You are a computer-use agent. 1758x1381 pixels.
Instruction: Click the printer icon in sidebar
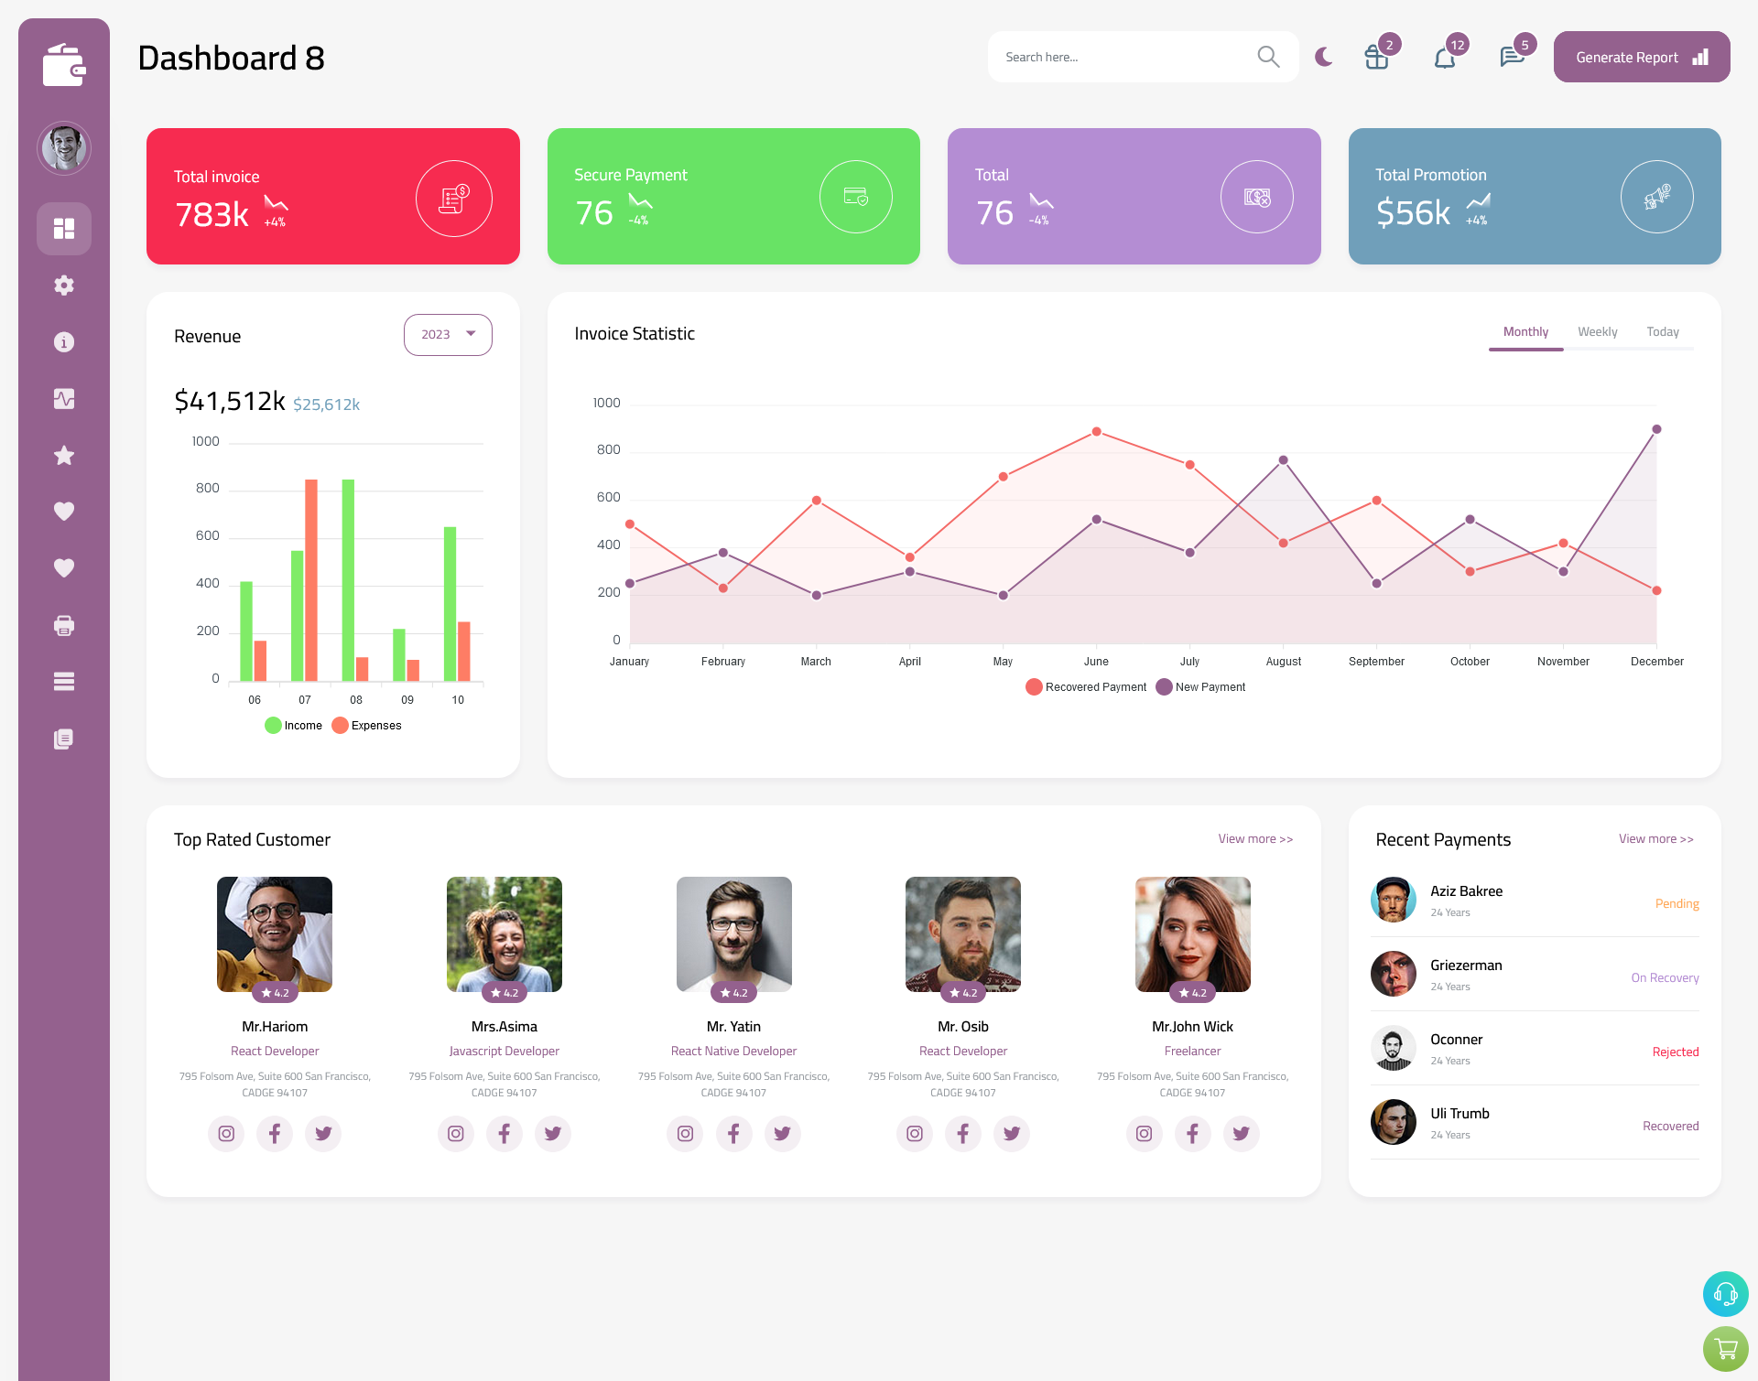(x=63, y=625)
